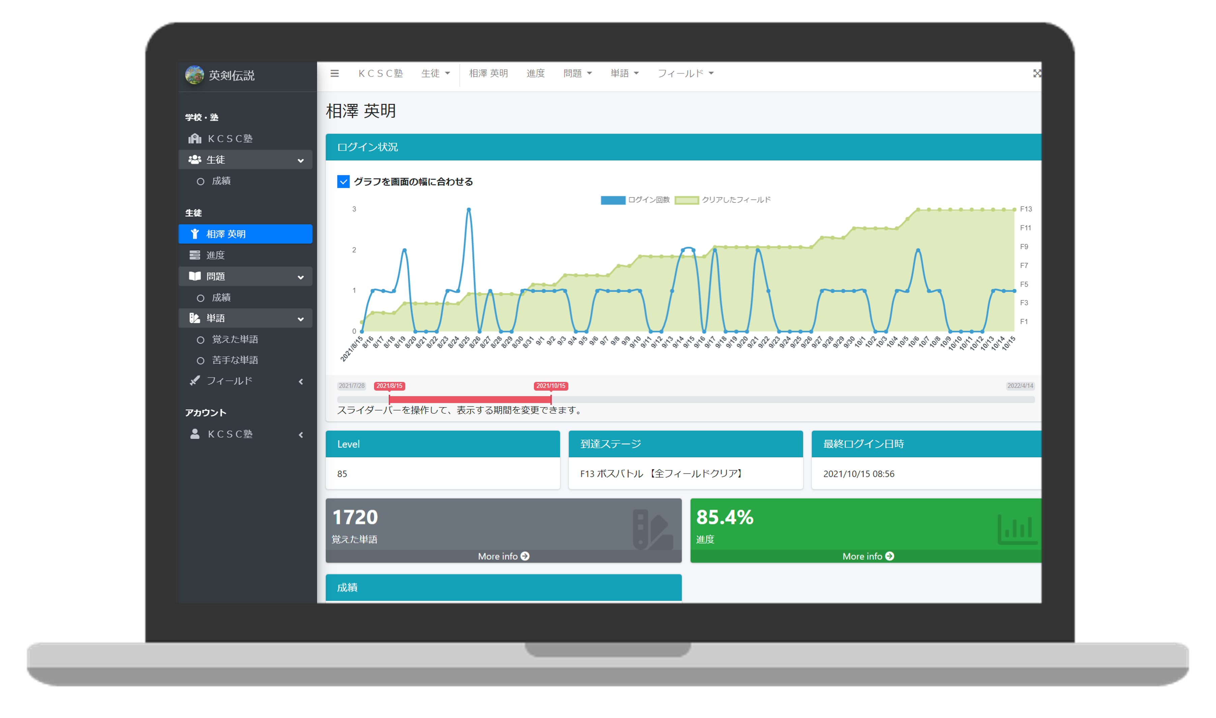Click the chart icon on 85.4% card

pyautogui.click(x=1017, y=530)
